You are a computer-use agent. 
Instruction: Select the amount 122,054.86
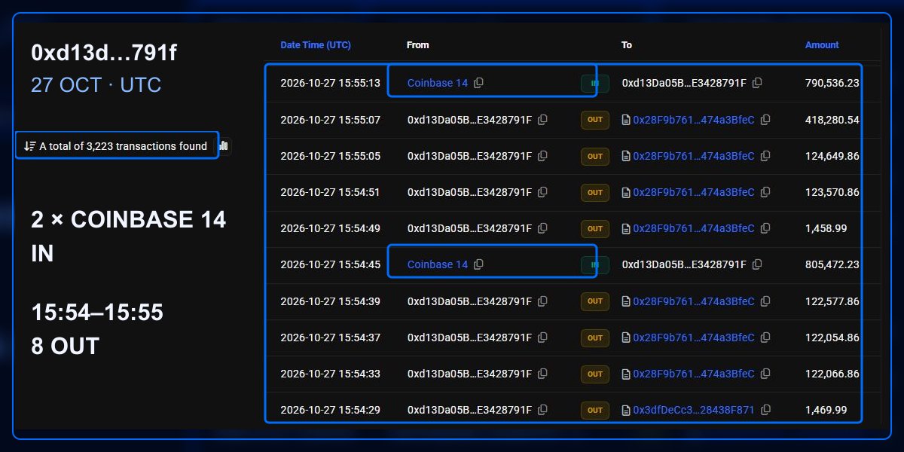click(x=832, y=337)
